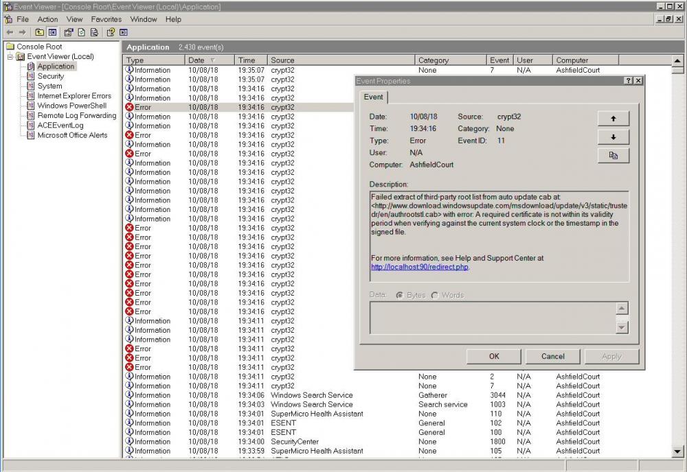Select the Windows PowerShell log

[x=71, y=106]
